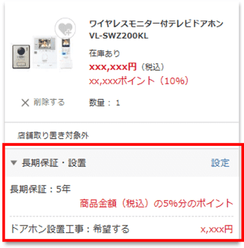Click the X delete icon

(25, 103)
